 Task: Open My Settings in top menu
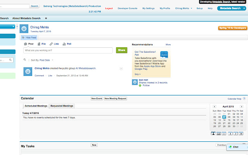coord(148,9)
